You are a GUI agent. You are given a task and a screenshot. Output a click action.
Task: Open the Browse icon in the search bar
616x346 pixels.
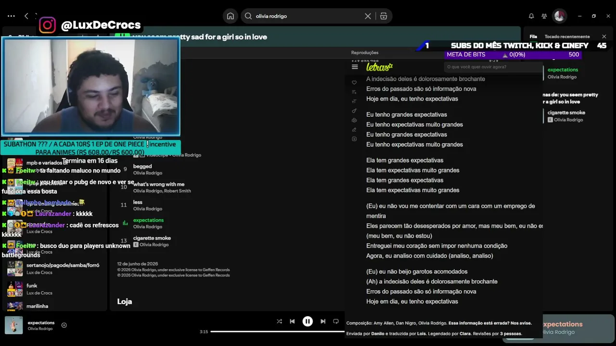384,16
